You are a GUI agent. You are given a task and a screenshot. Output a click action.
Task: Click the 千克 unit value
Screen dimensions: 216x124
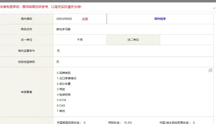[80, 40]
